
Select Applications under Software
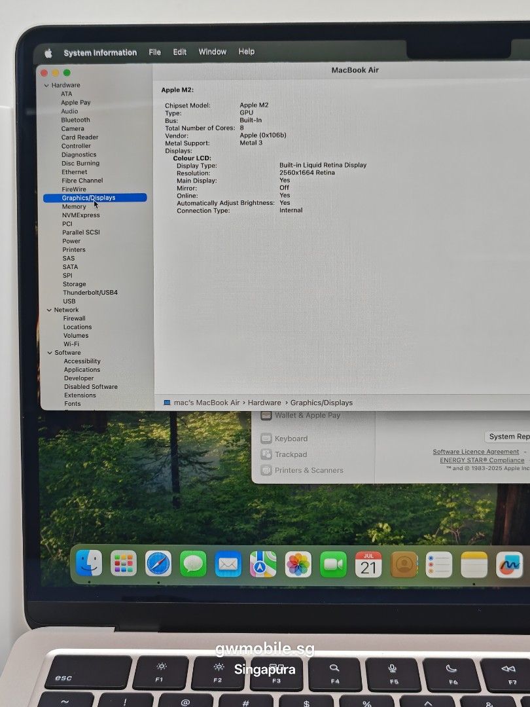click(82, 370)
